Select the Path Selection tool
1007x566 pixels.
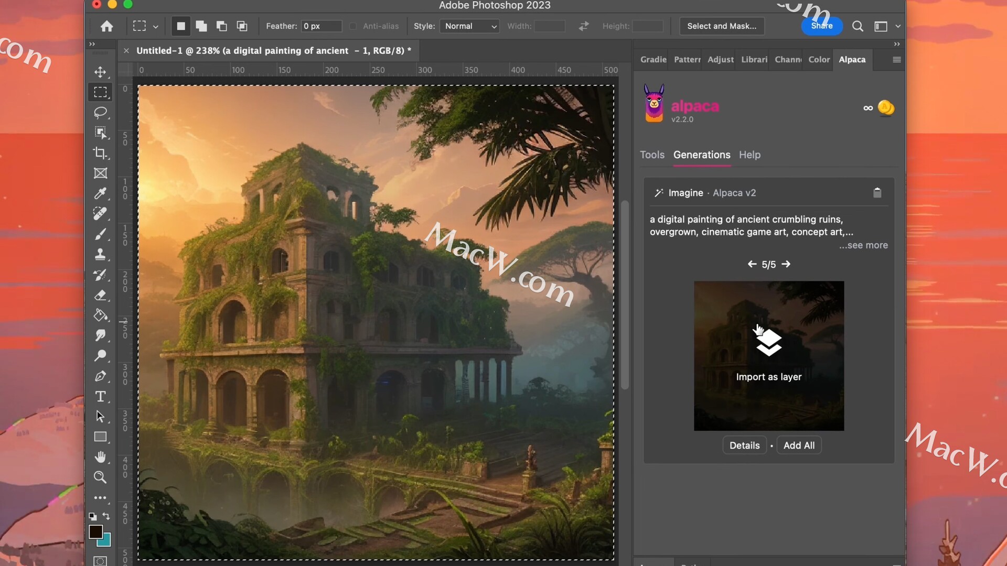point(100,417)
